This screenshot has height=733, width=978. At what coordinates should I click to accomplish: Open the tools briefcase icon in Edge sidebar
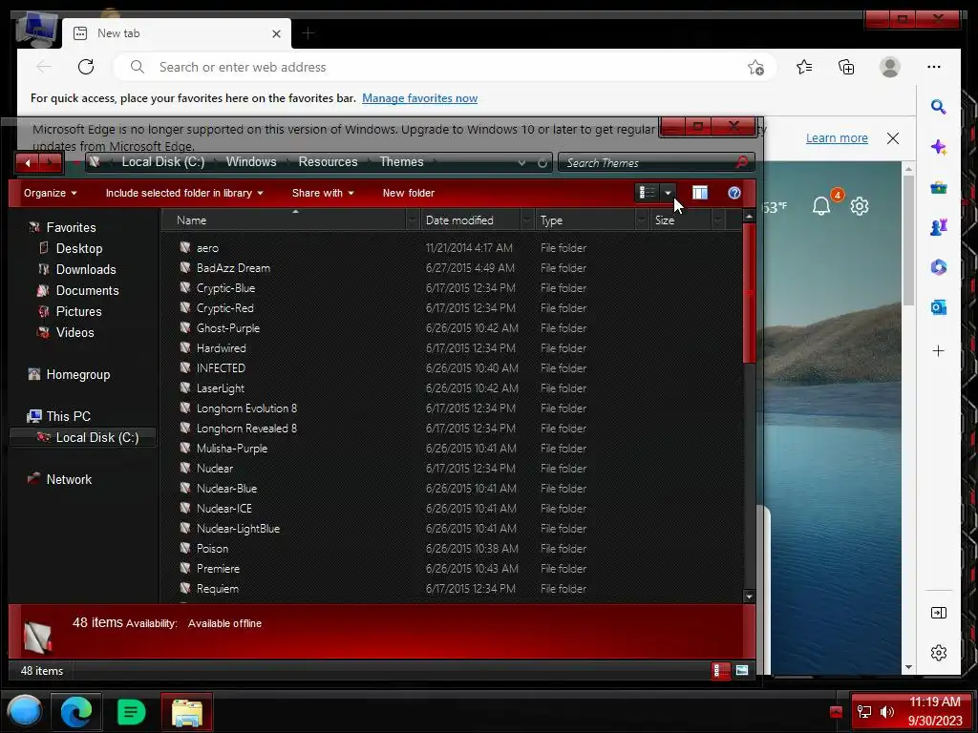coord(938,187)
